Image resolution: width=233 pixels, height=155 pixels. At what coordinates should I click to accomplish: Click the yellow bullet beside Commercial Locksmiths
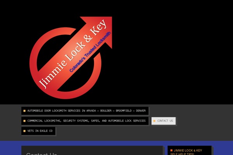pos(24,121)
